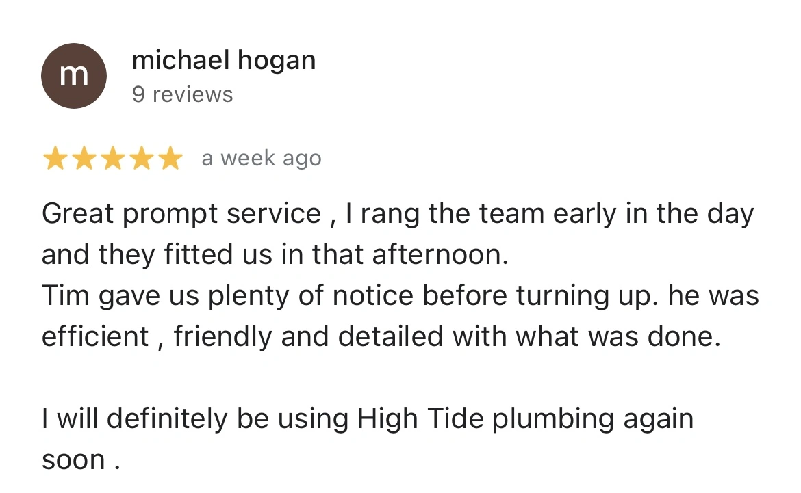
Task: Click the brown "m" profile avatar
Action: [74, 75]
